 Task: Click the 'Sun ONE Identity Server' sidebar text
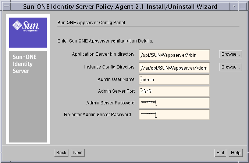click(x=25, y=64)
